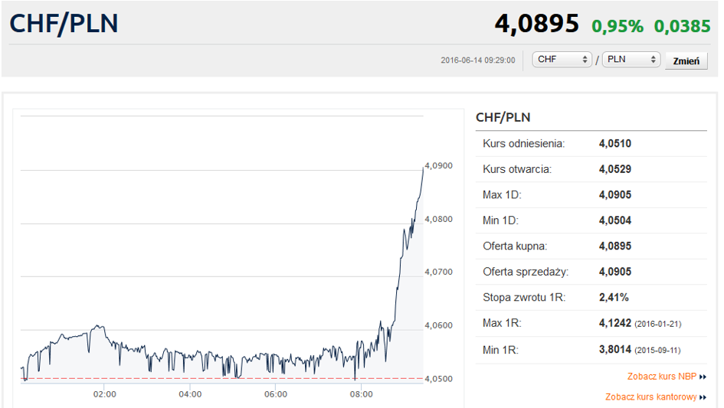Click the 08:00 time axis label
Screen dimensions: 724x408
(x=361, y=394)
